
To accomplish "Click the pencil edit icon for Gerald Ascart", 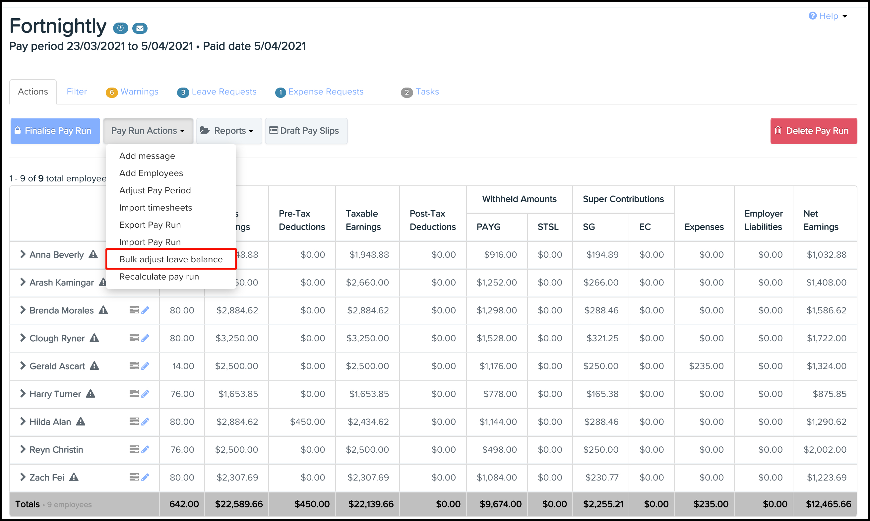I will point(145,366).
